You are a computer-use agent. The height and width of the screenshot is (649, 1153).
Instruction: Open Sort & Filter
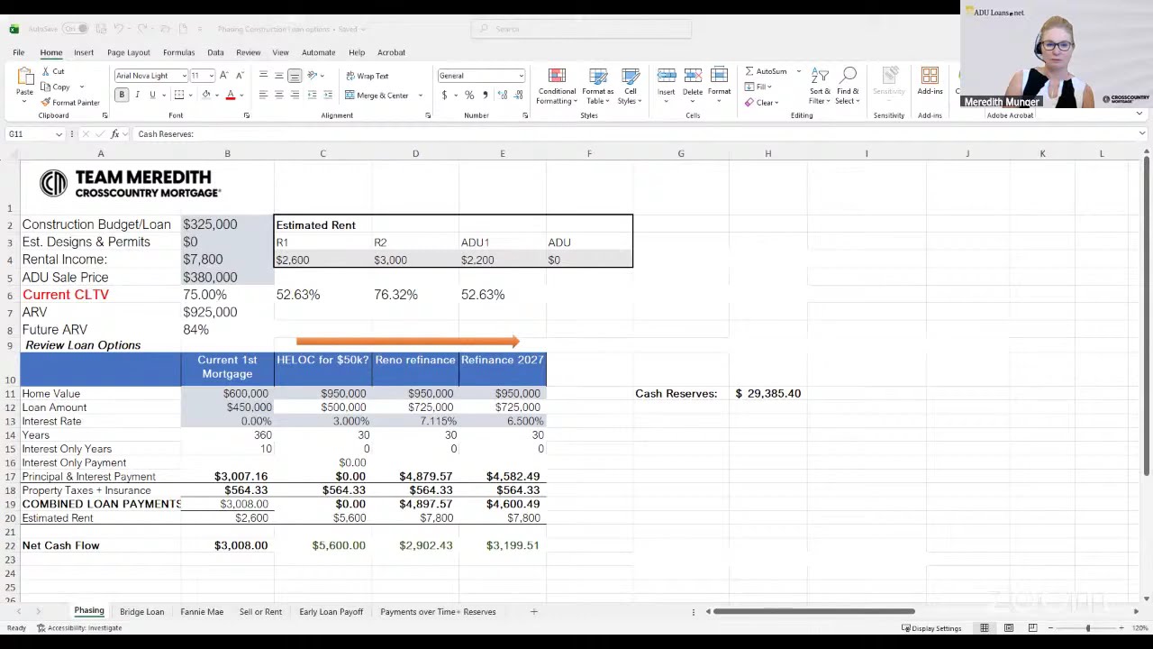(x=820, y=87)
